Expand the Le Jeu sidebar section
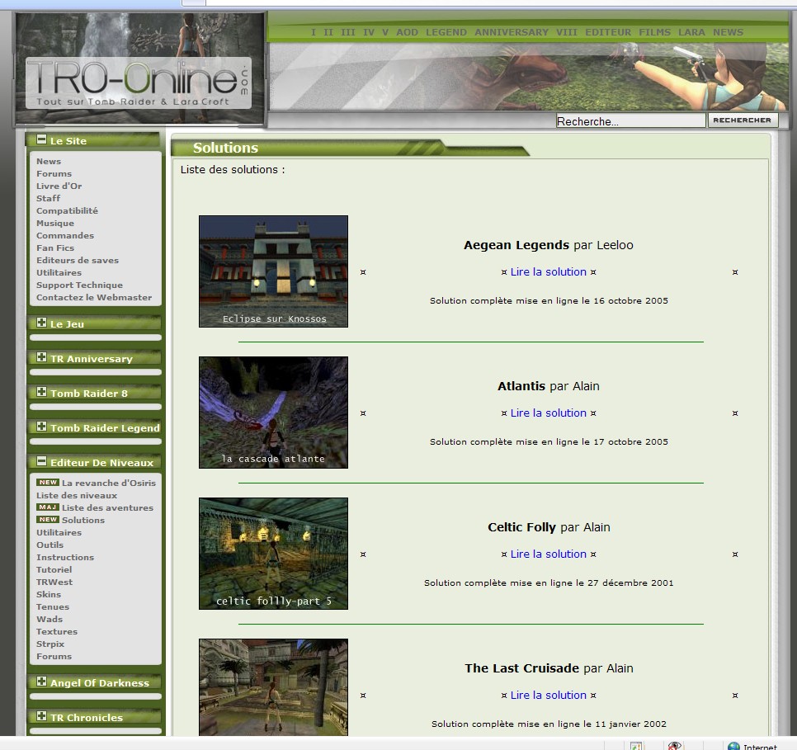The height and width of the screenshot is (750, 797). (42, 323)
